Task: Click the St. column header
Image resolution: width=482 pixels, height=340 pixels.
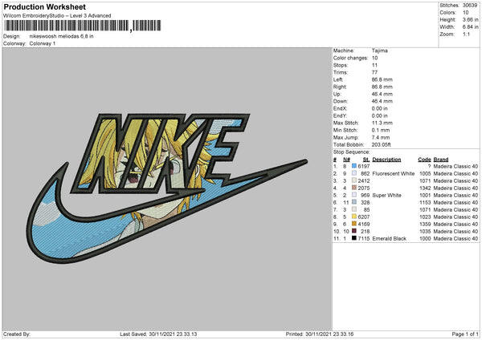Action: 366,158
